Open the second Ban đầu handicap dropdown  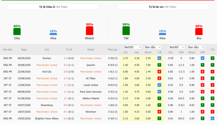196,47
